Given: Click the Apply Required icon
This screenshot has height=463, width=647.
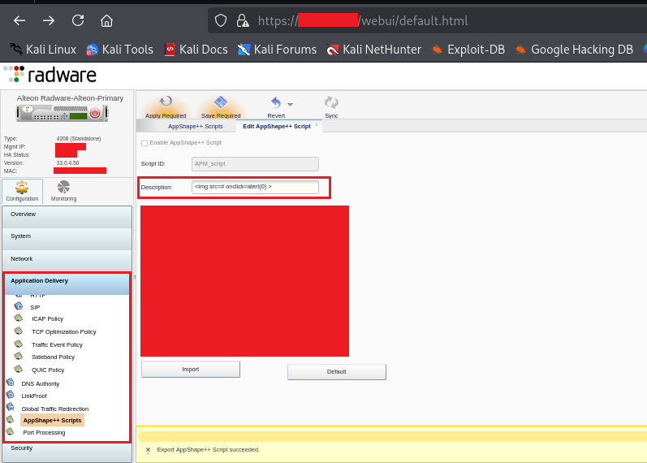Looking at the screenshot, I should coord(166,102).
